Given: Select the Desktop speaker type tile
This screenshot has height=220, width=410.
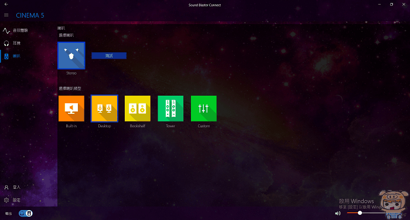Looking at the screenshot, I should tap(104, 109).
